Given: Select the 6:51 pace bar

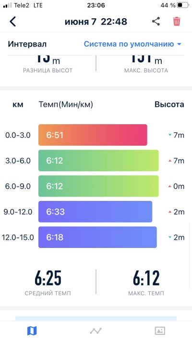Looking at the screenshot, I should tap(93, 135).
